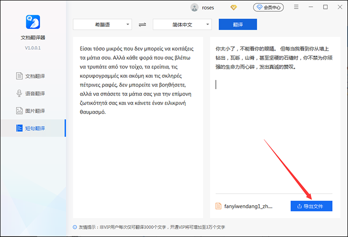This screenshot has width=348, height=237.
Task: Click the 友情提示 VIP tip text
Action: coord(152,227)
